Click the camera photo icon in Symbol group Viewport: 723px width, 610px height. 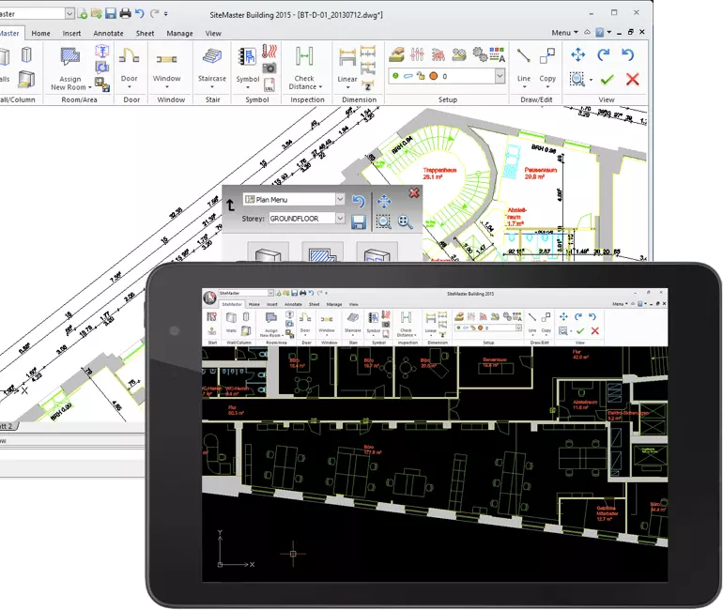click(269, 69)
